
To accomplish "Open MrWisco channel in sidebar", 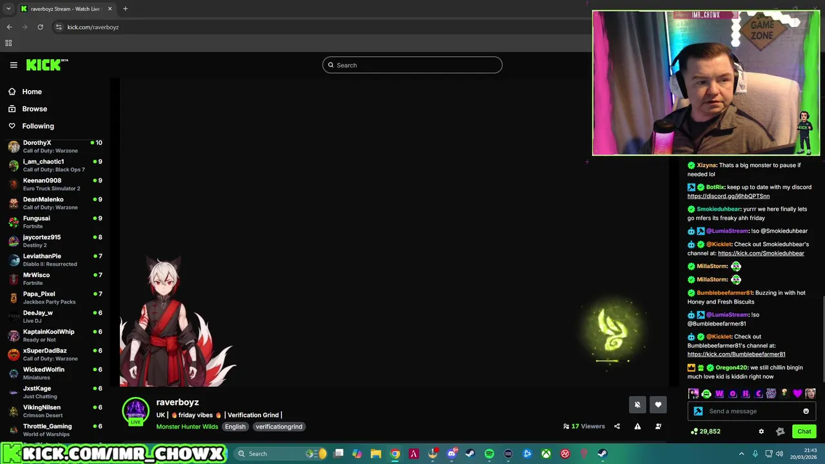I will [55, 279].
